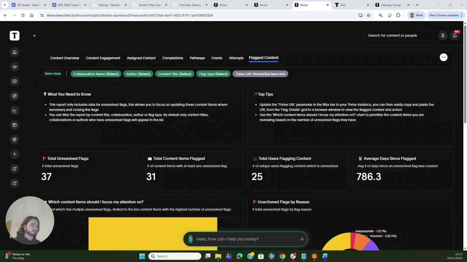
Task: Click the green chat assistant indicator
Action: [190, 239]
